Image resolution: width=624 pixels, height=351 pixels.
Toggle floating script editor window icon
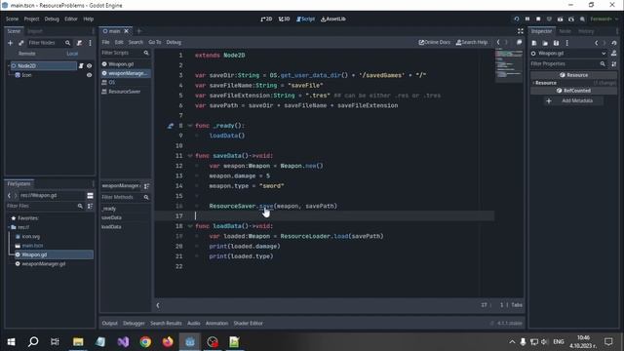coord(519,42)
